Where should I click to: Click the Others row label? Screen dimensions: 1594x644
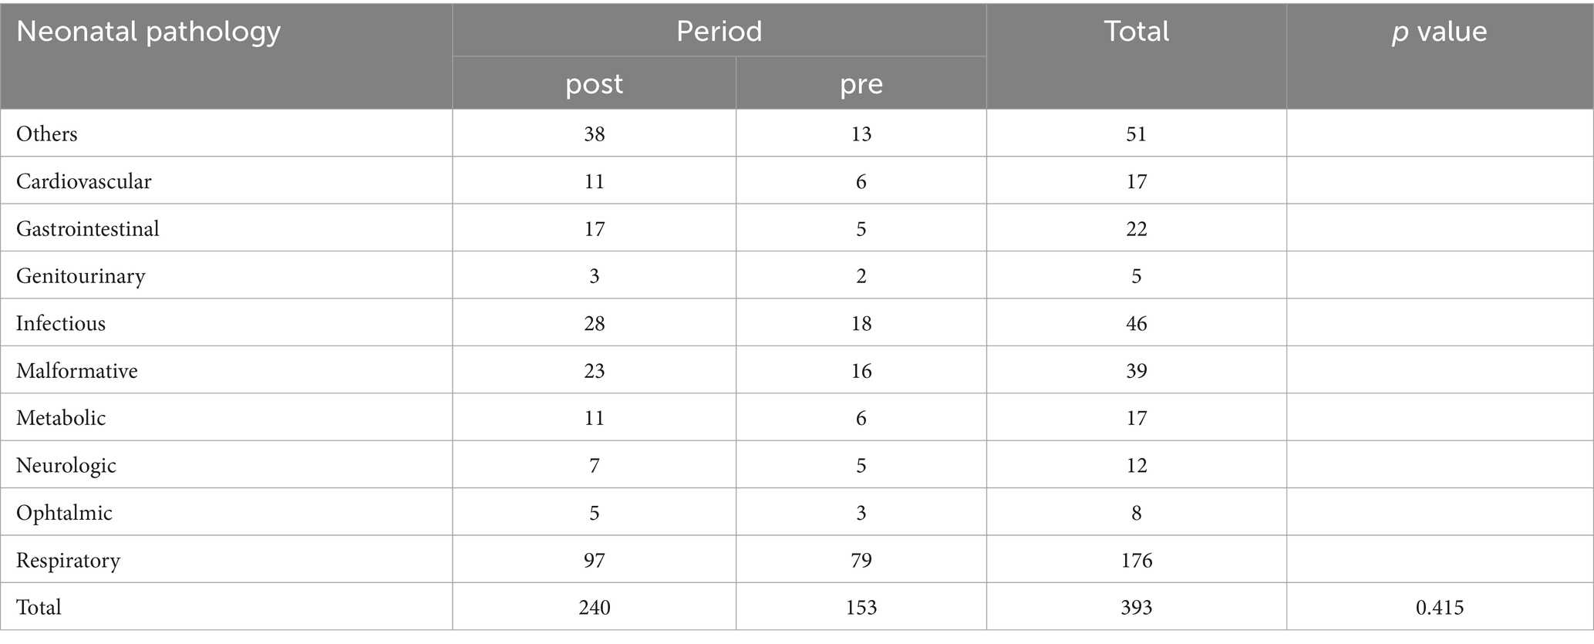click(x=46, y=133)
